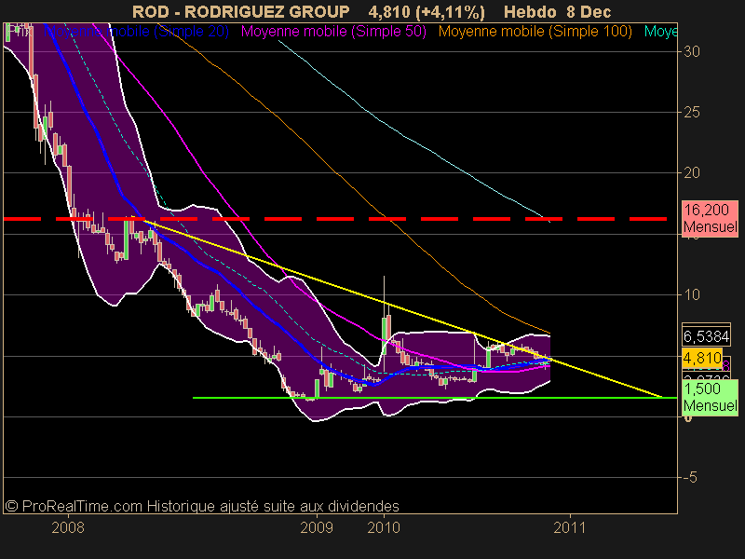Viewport: 745px width, 559px height.
Task: Select the green horizontal support line
Action: [x=435, y=398]
